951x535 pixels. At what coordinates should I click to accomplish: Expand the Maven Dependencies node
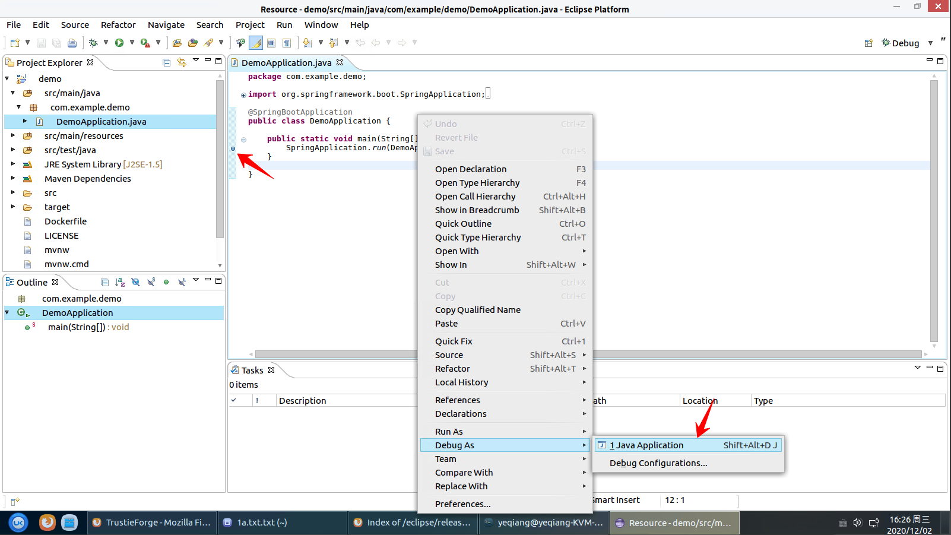pyautogui.click(x=13, y=178)
